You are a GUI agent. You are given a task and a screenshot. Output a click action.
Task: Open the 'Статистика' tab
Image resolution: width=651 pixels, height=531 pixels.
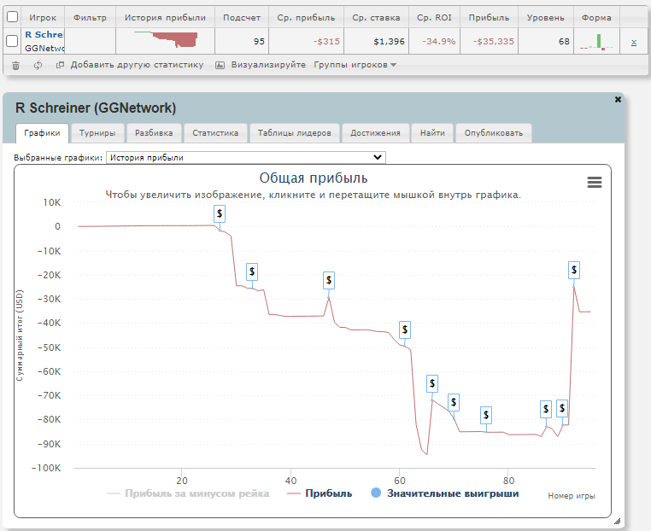[x=214, y=133]
